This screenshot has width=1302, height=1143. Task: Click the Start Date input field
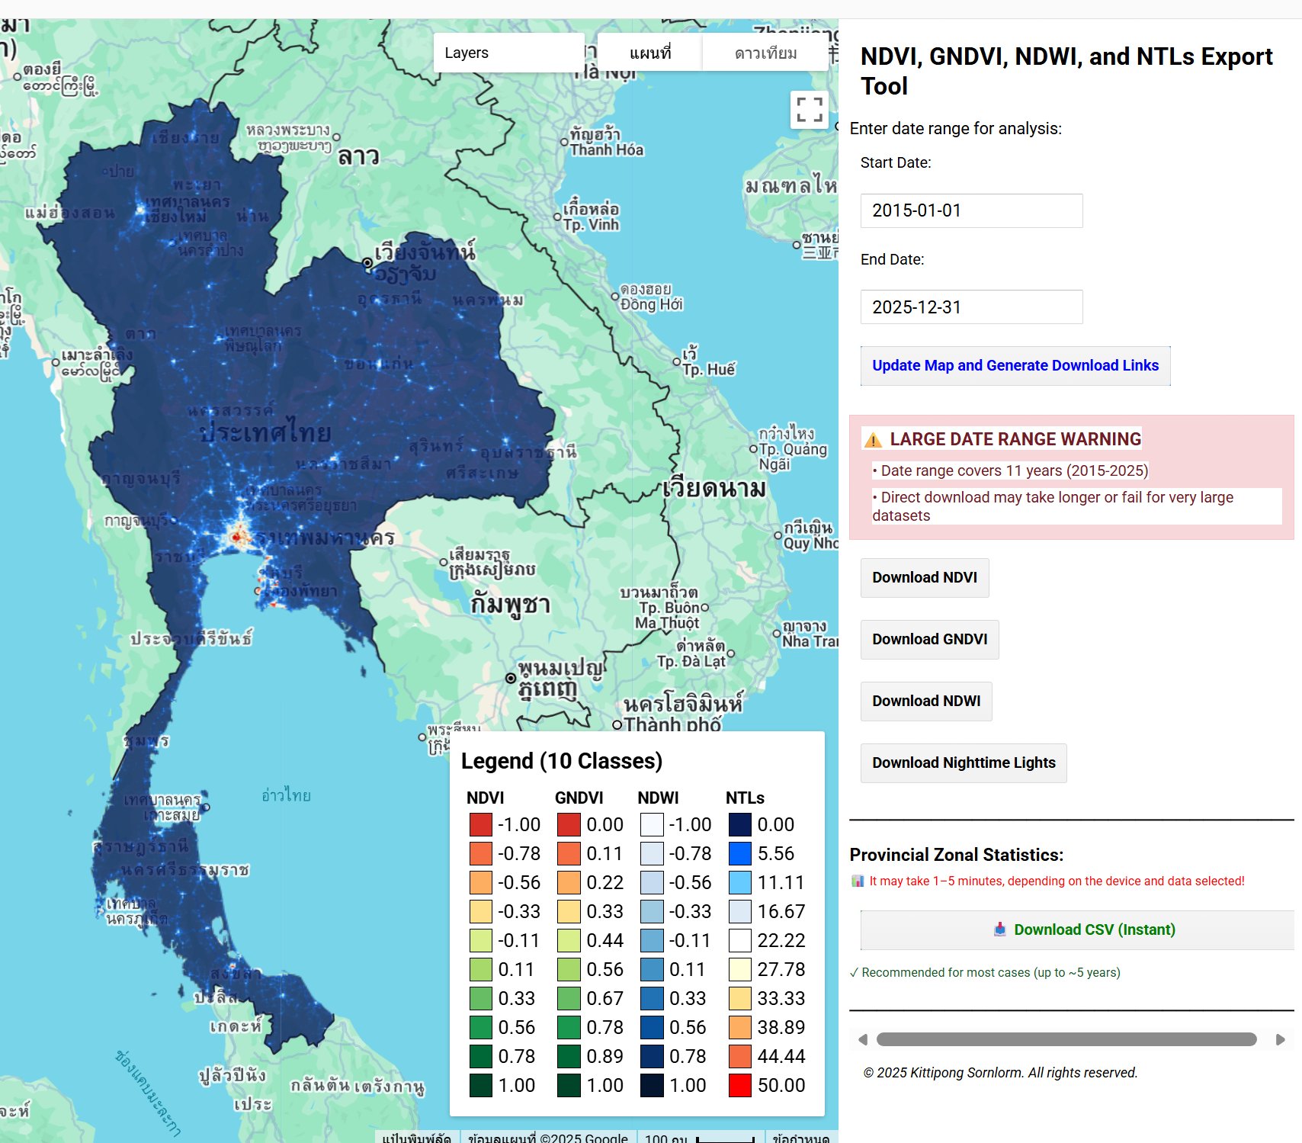point(971,210)
